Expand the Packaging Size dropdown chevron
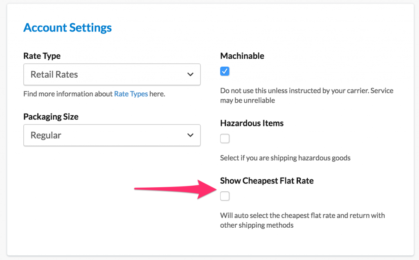Viewport: 419px width, 260px height. [190, 135]
